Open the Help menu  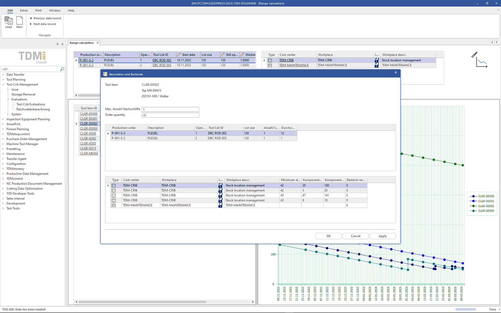[71, 10]
